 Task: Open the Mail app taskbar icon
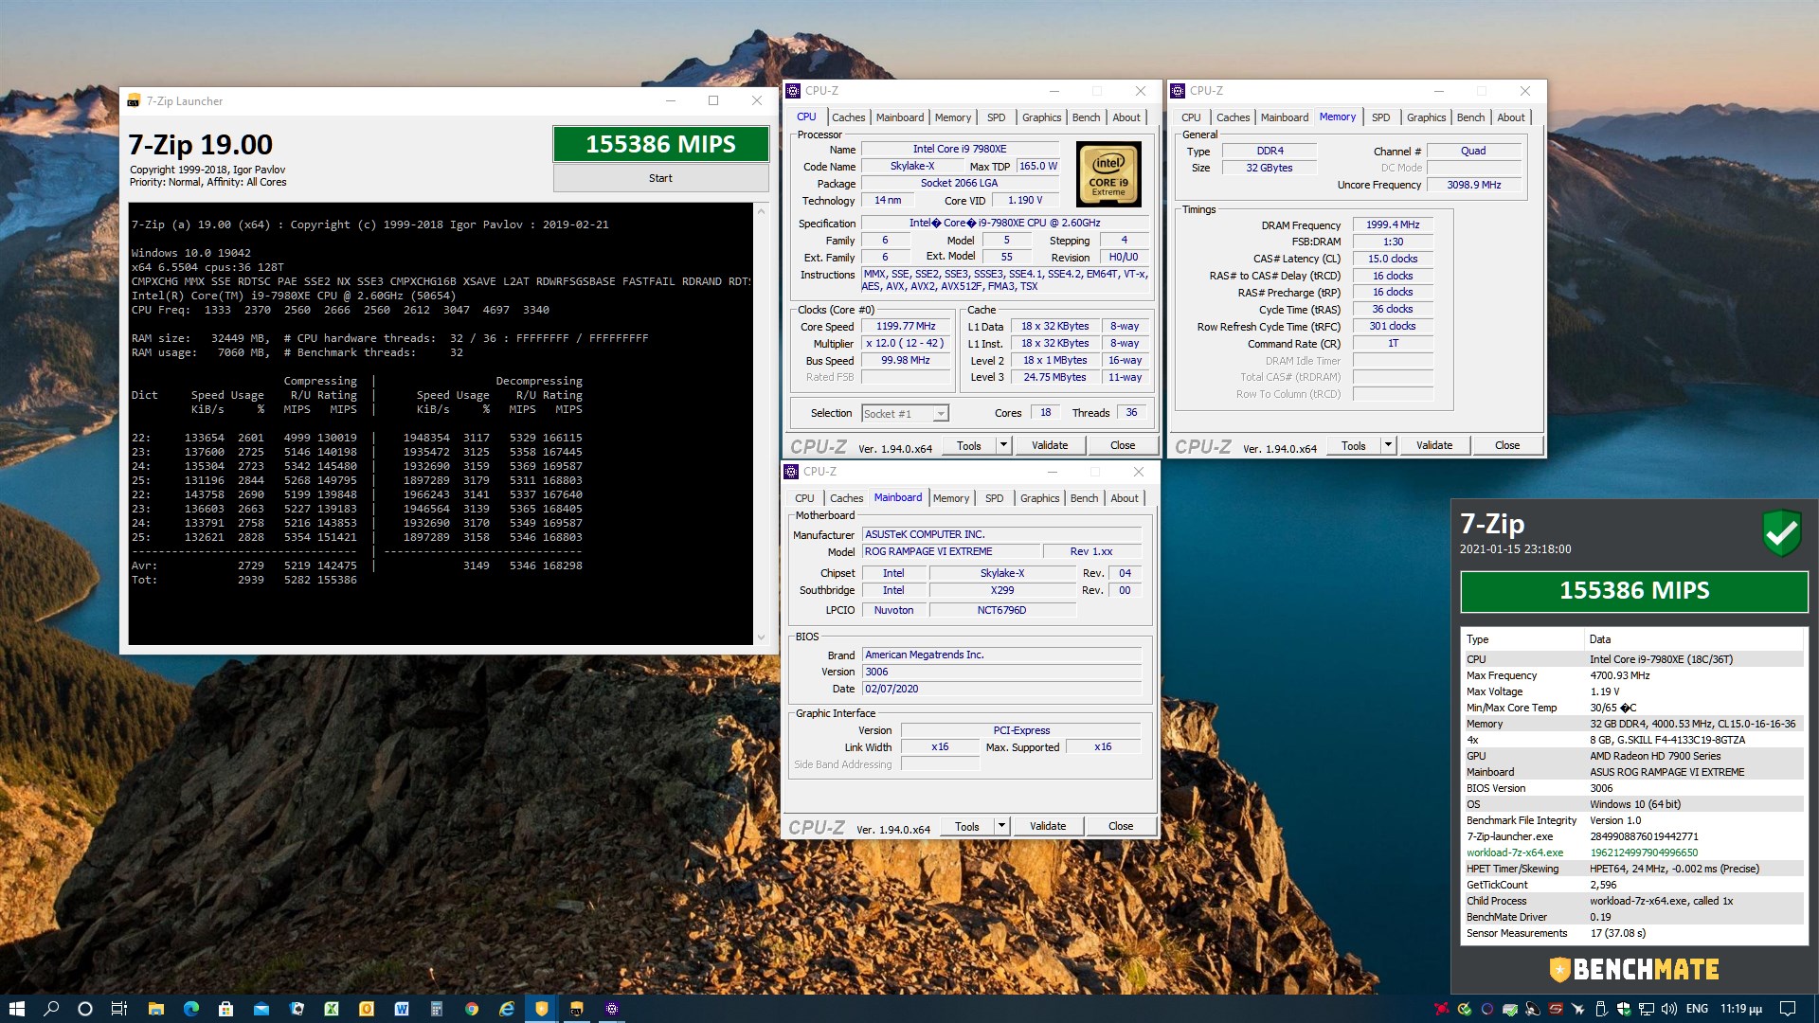tap(261, 1009)
